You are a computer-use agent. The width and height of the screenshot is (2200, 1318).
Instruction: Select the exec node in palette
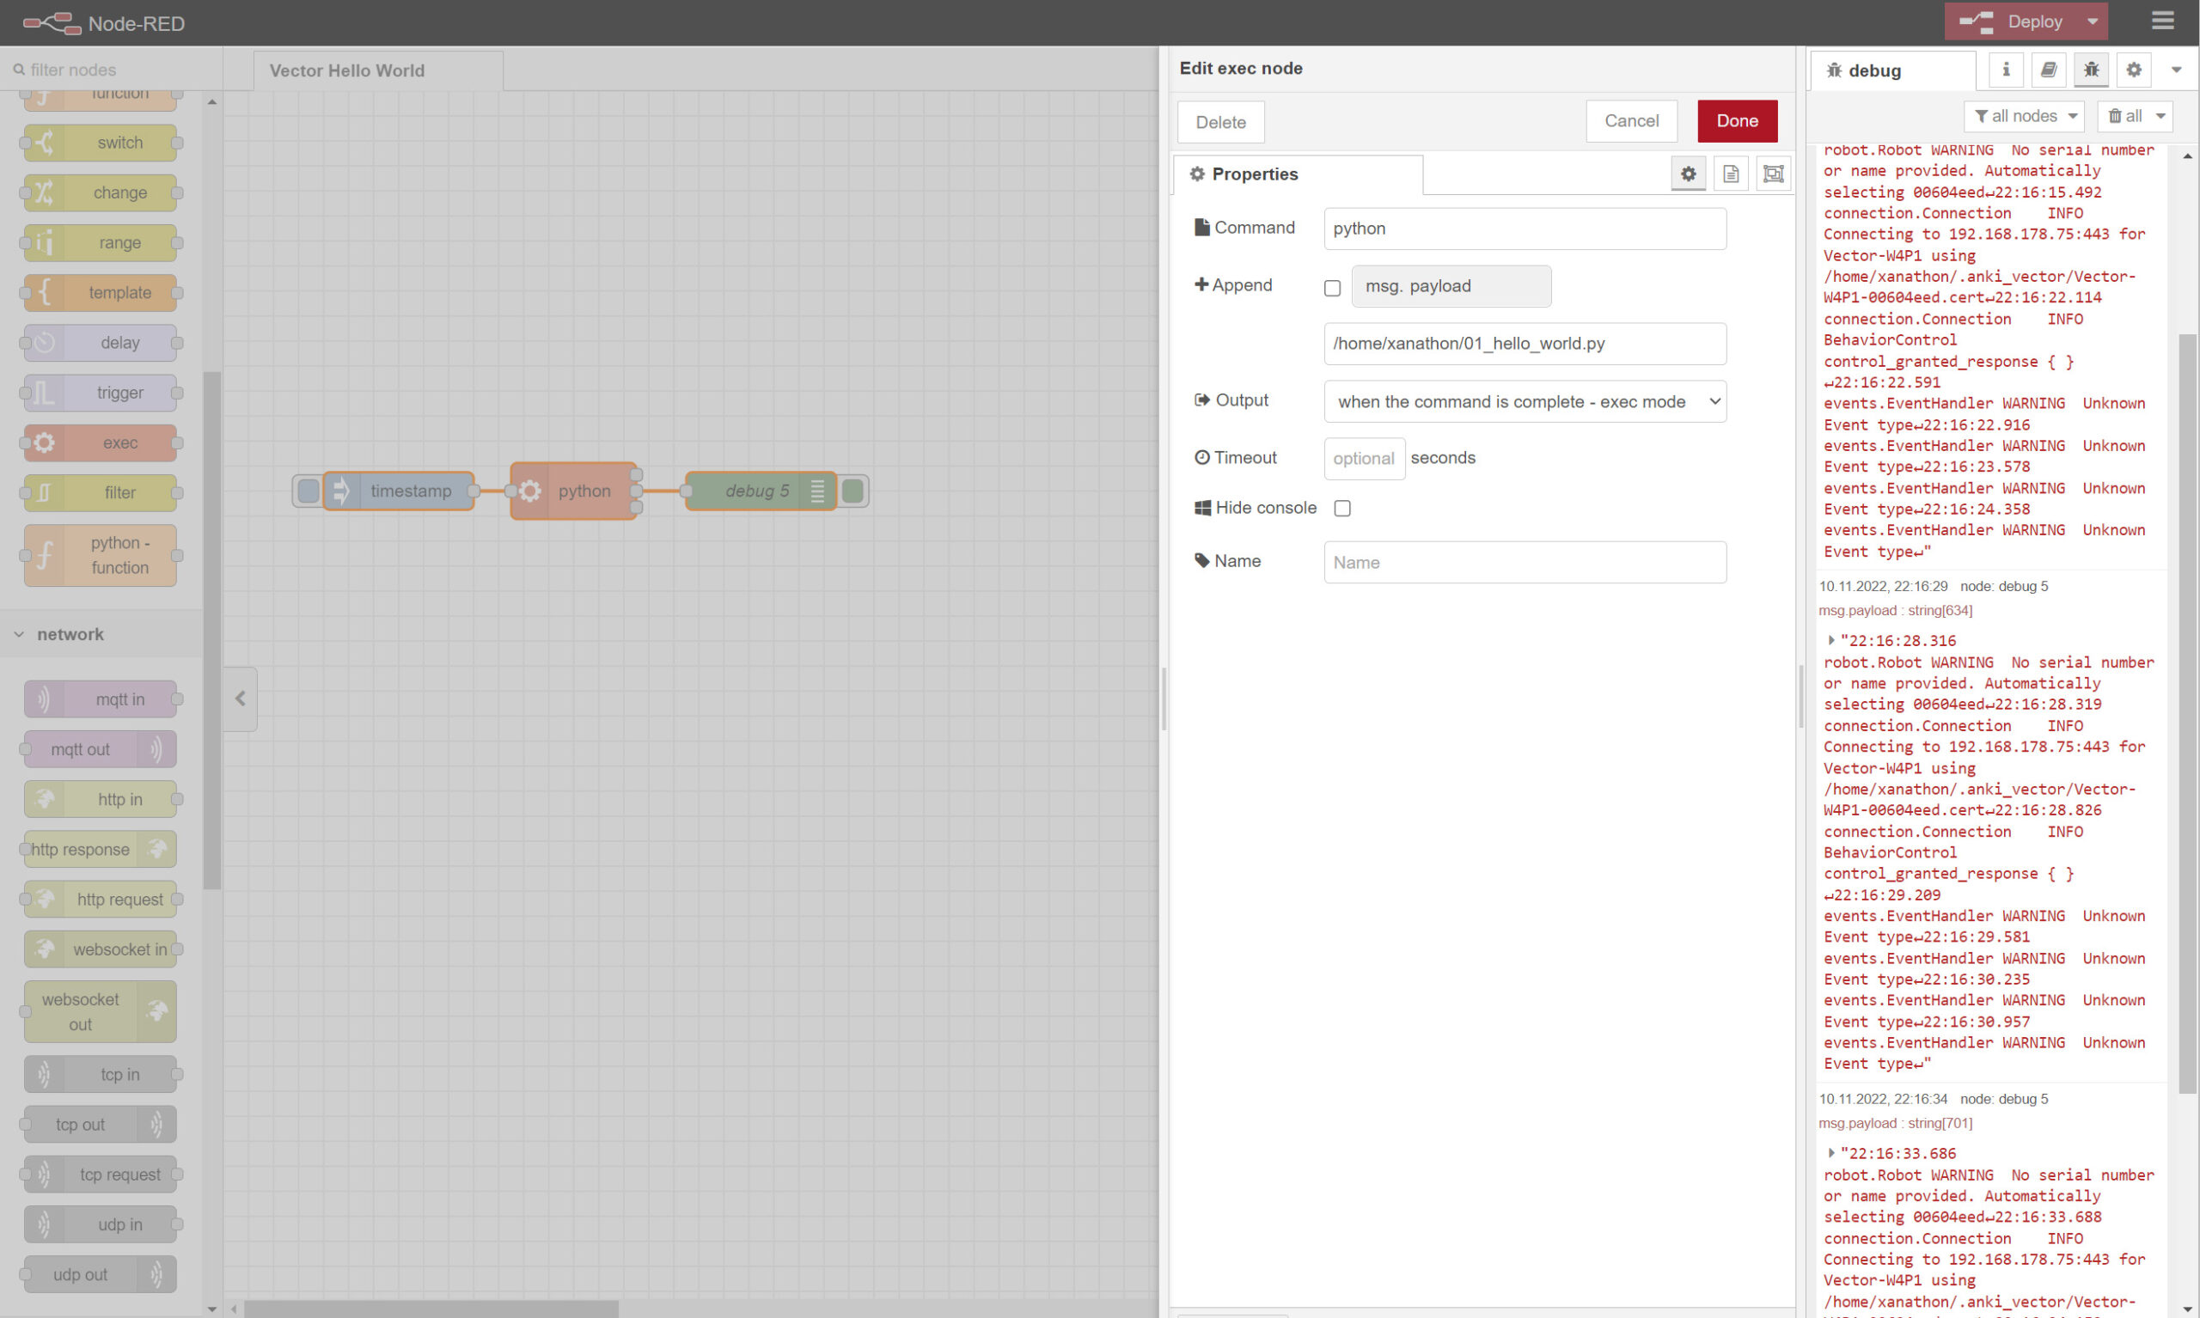tap(101, 442)
